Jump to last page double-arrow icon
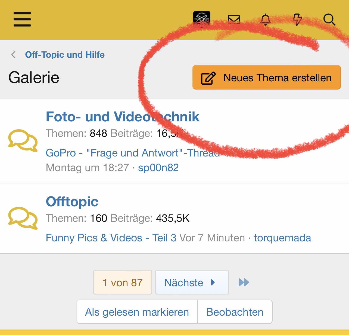Image resolution: width=349 pixels, height=335 pixels. (244, 282)
